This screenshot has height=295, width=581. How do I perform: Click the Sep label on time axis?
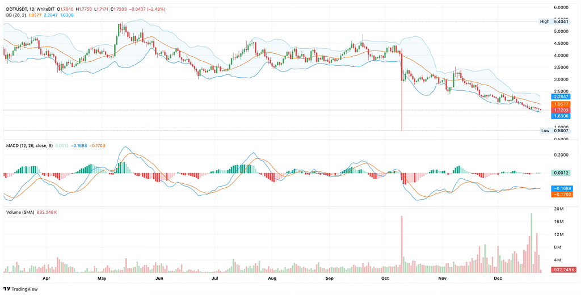point(330,277)
